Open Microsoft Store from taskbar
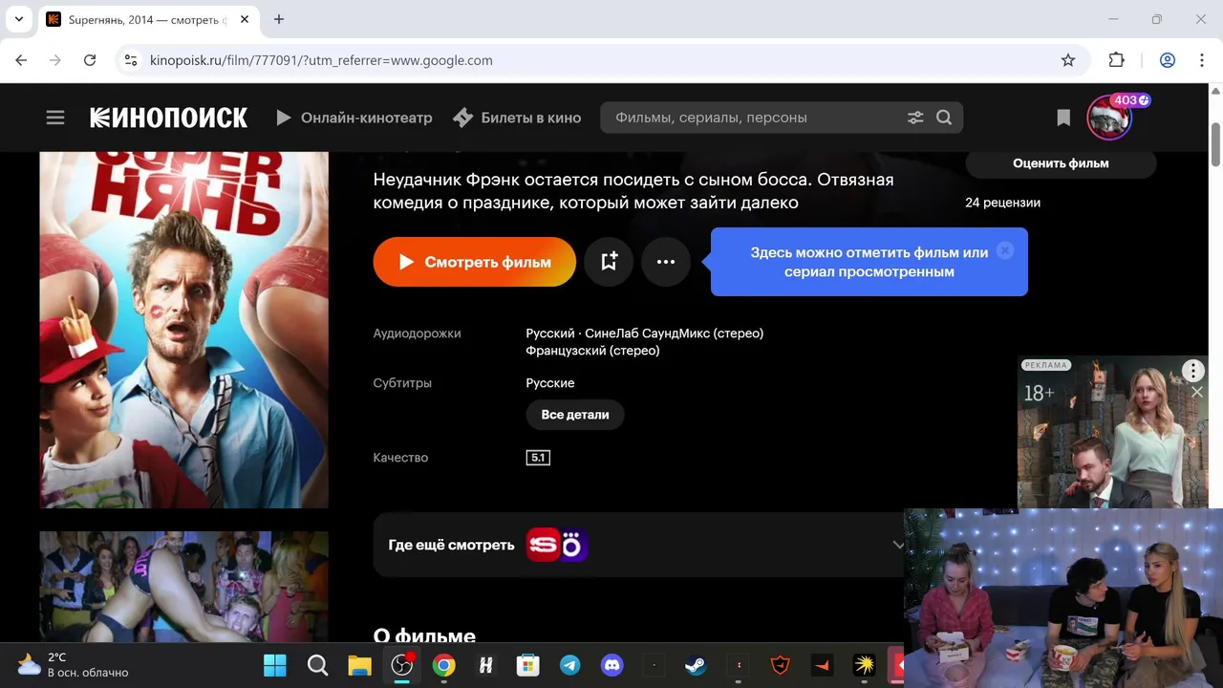This screenshot has width=1223, height=688. click(528, 665)
